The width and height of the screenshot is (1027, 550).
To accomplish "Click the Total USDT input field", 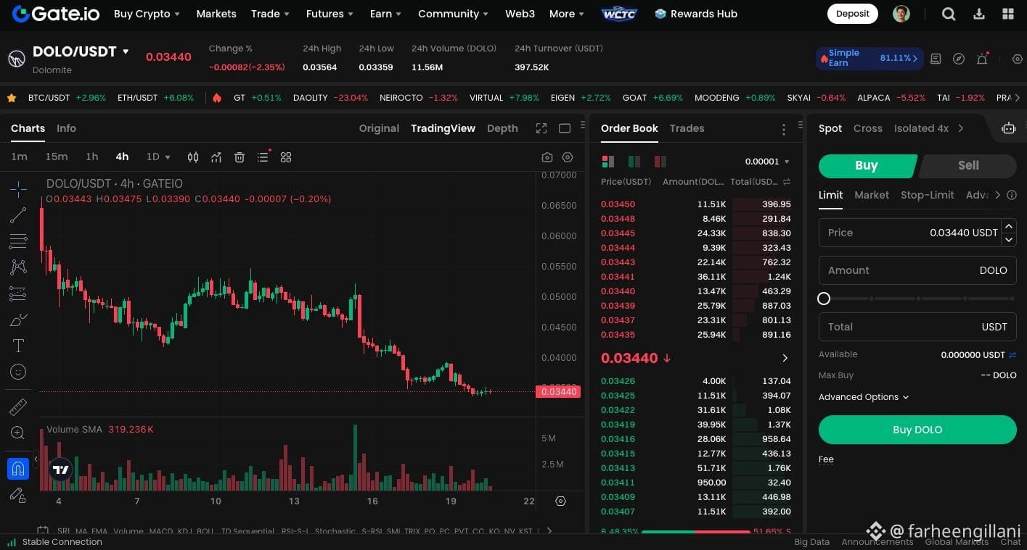I will tap(917, 327).
